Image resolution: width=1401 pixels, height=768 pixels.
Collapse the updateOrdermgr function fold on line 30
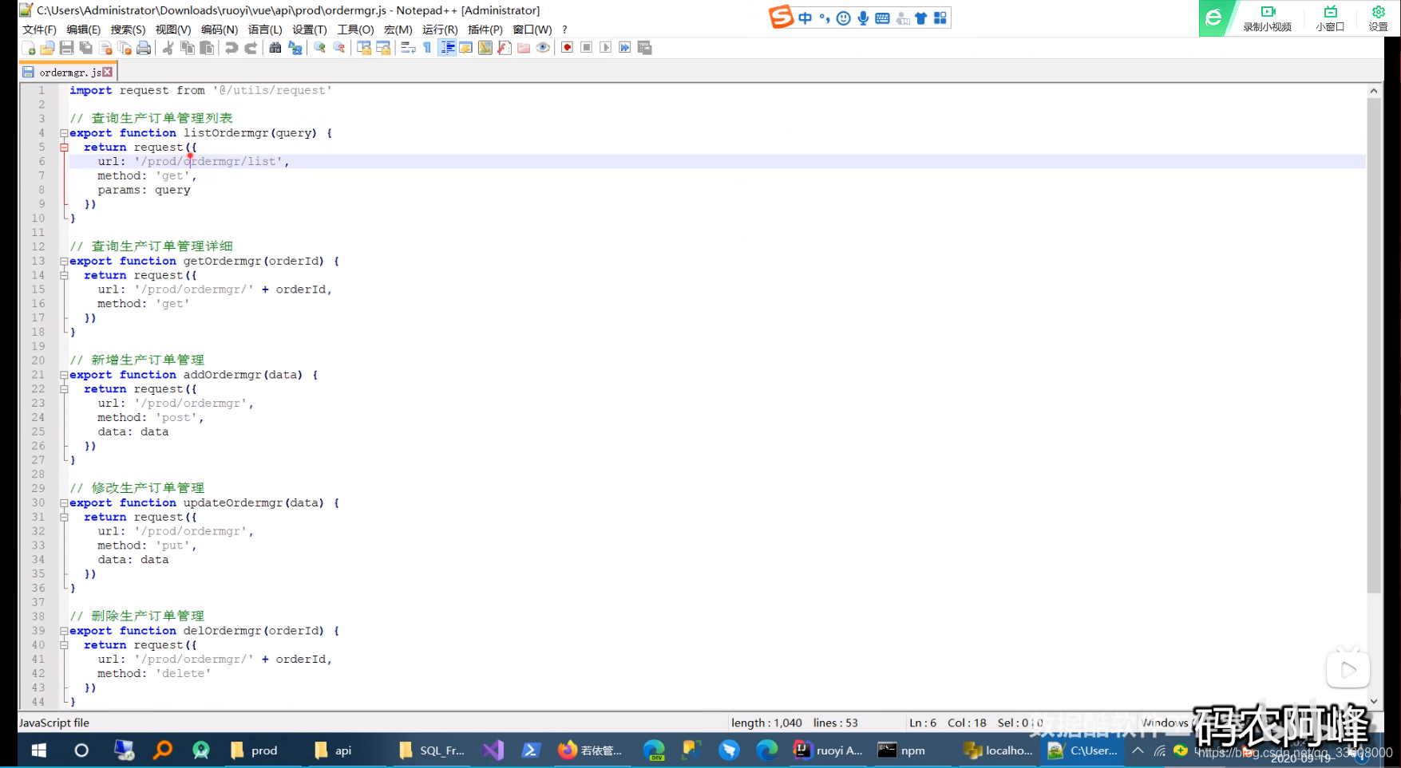[x=64, y=503]
